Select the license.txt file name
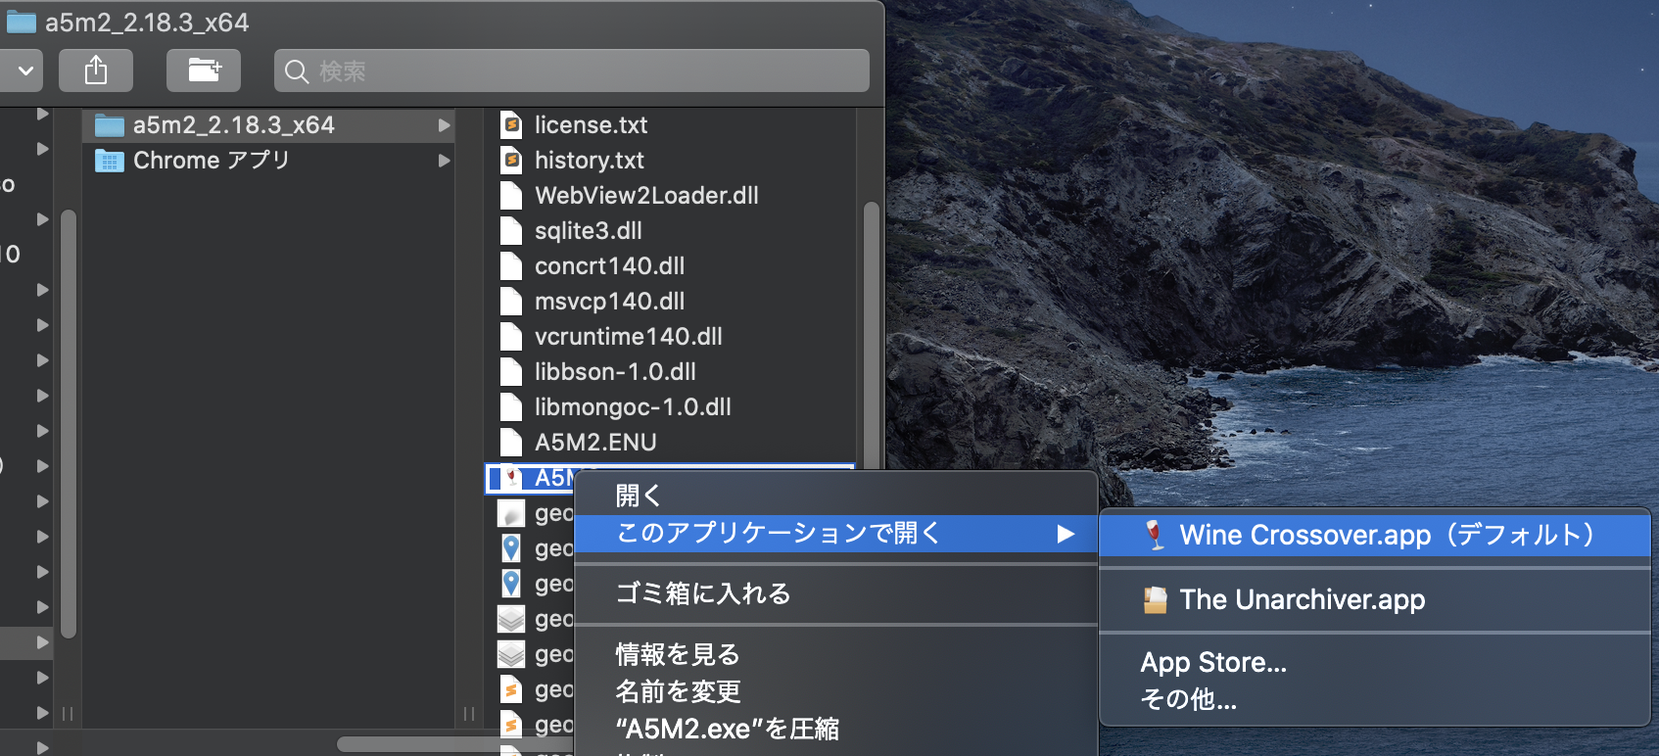Screen dimensions: 1659x756 [591, 125]
